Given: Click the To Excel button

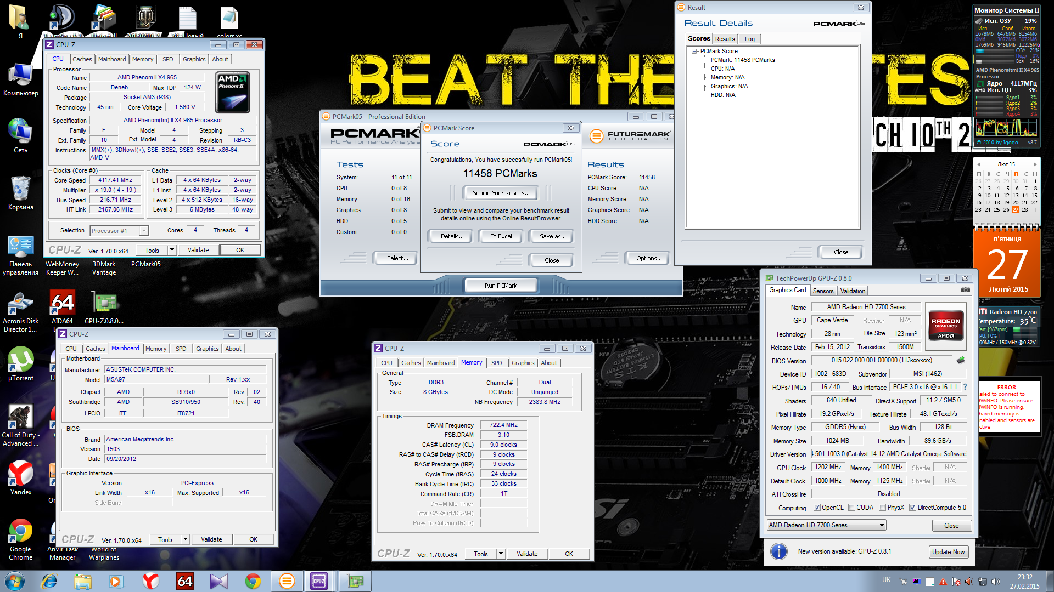Looking at the screenshot, I should coord(501,236).
